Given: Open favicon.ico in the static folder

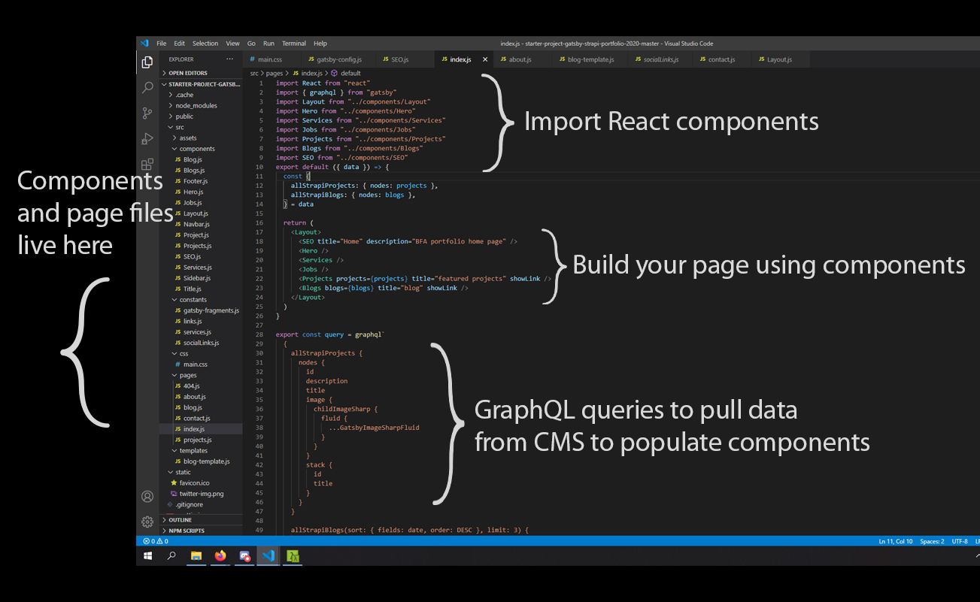Looking at the screenshot, I should point(201,483).
